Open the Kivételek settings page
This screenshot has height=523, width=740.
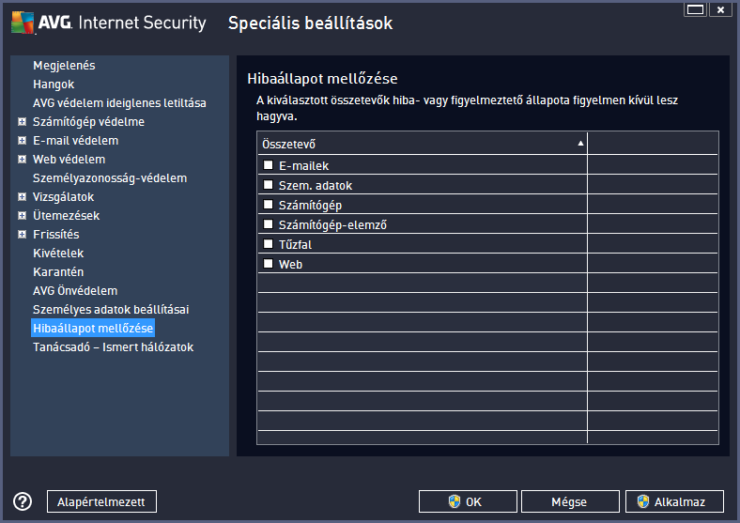(58, 254)
